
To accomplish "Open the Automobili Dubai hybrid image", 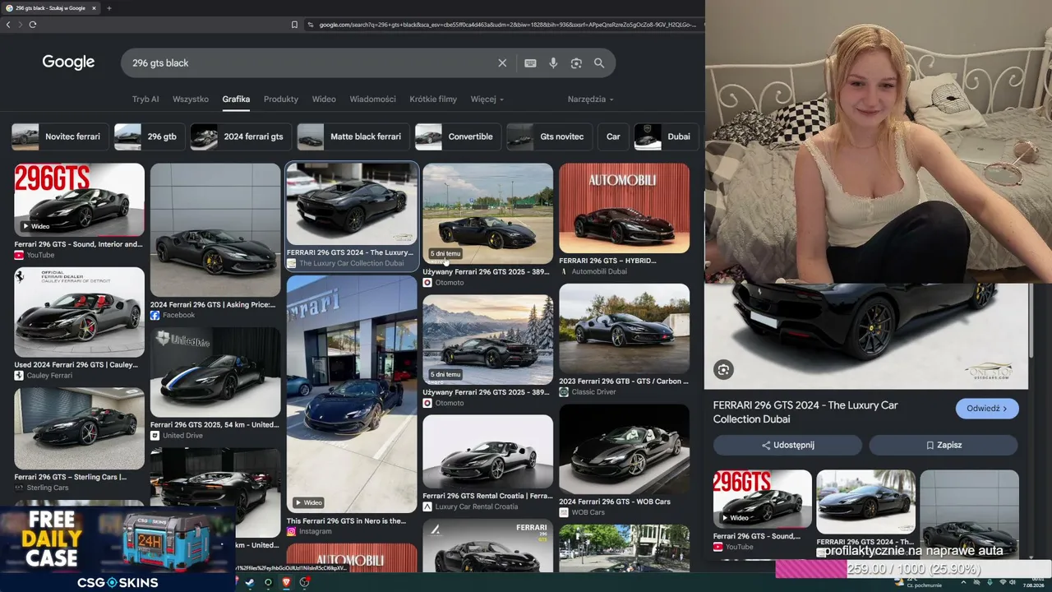I will tap(625, 208).
